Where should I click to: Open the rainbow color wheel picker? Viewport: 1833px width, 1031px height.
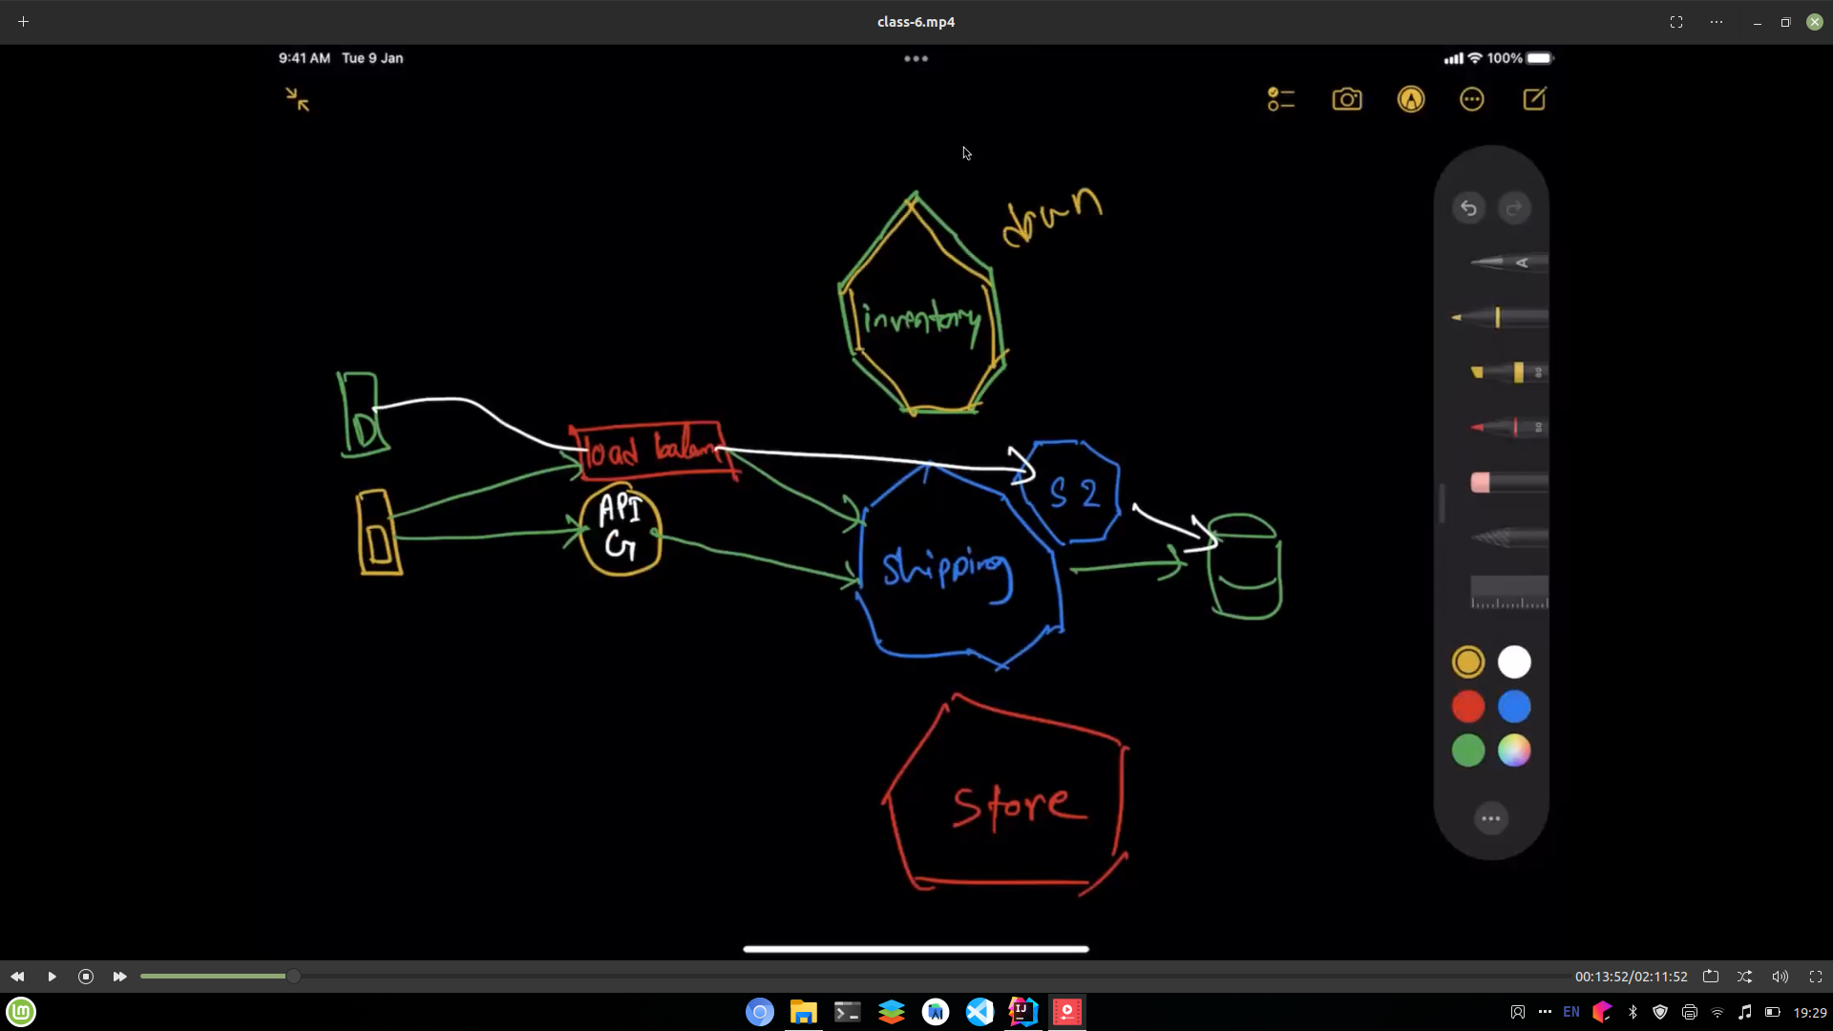click(x=1514, y=750)
